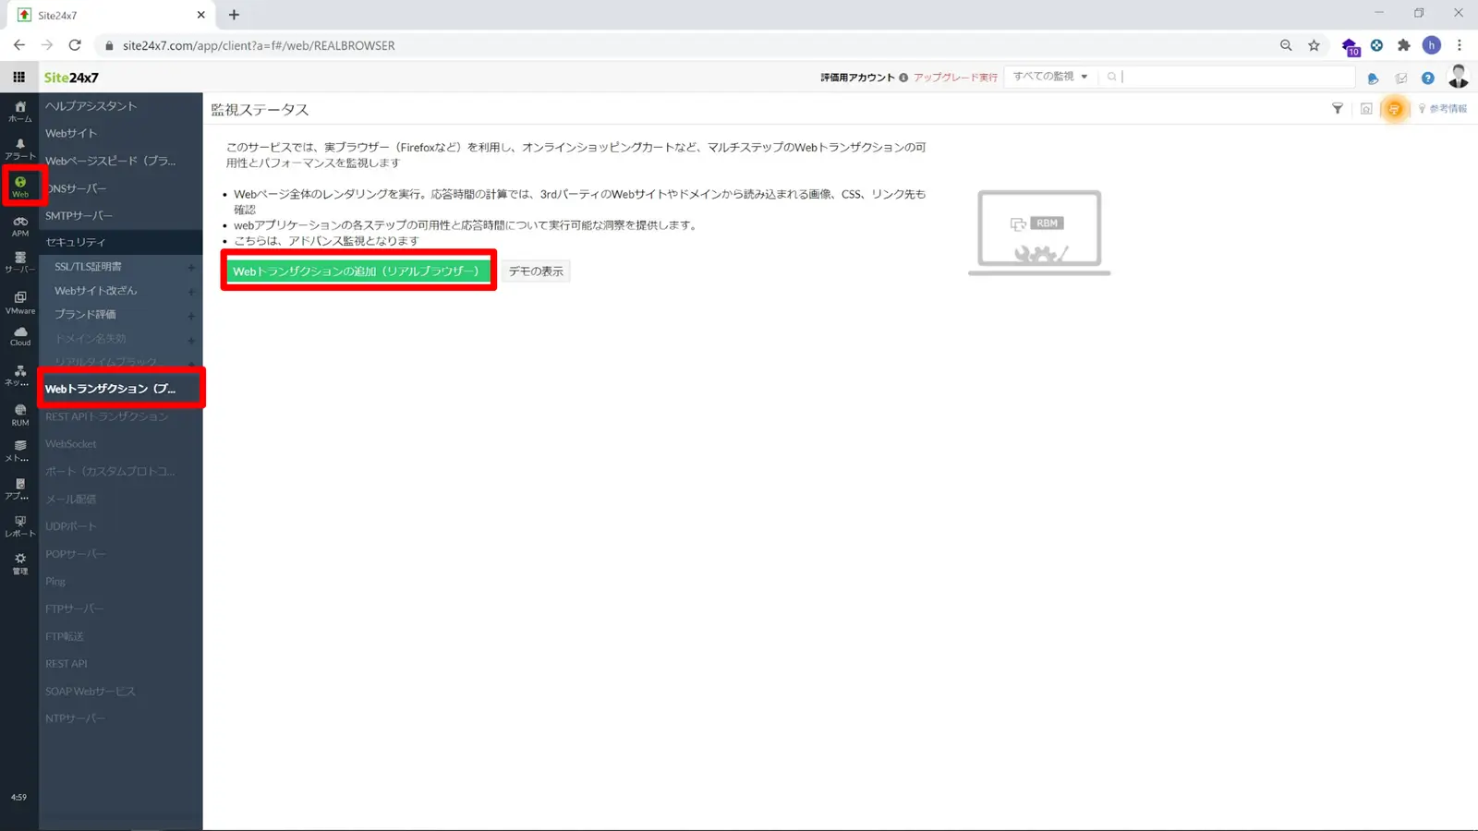
Task: Open the 管理 (Admin) gear icon
Action: 19,563
